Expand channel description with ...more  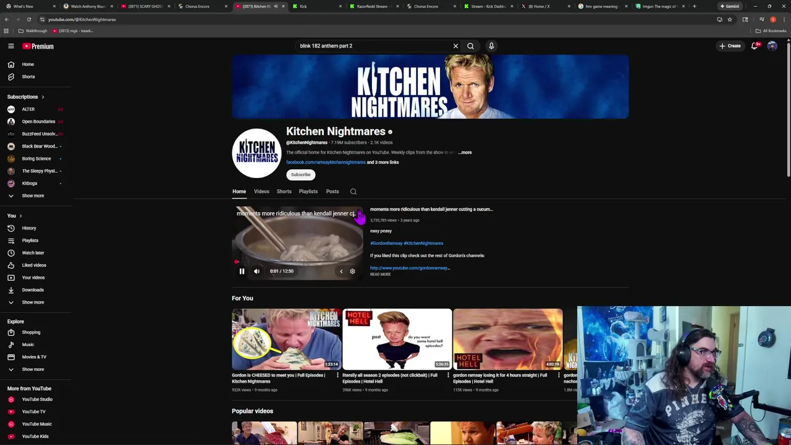[x=465, y=153]
